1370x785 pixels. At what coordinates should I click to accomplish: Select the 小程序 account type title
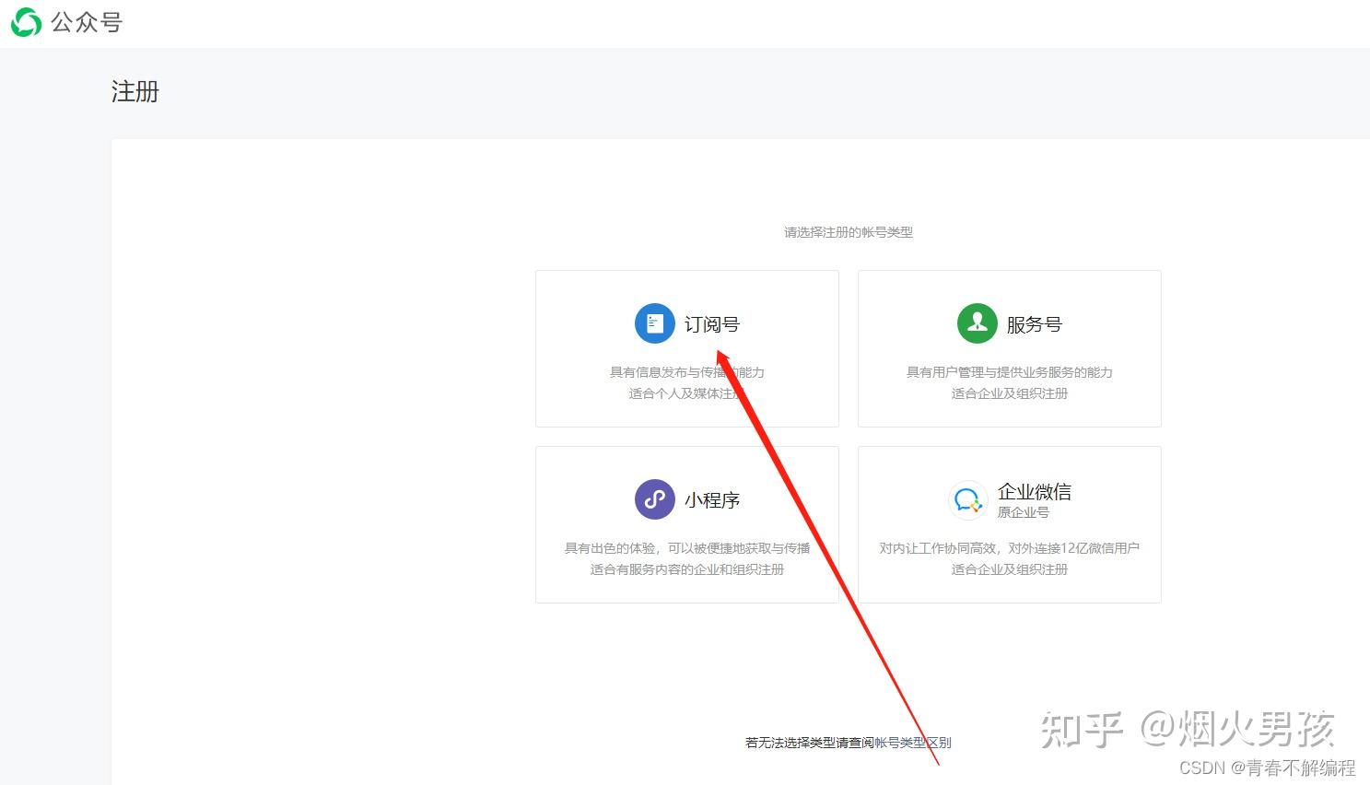[x=712, y=500]
